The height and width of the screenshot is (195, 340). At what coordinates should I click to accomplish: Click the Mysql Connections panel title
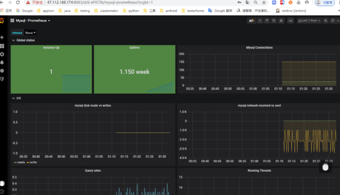coord(259,47)
